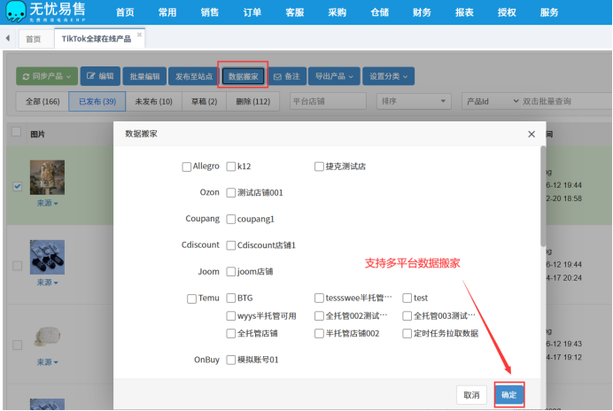This screenshot has width=613, height=411.
Task: Toggle the select-all checkbox in table header
Action: pos(17,132)
